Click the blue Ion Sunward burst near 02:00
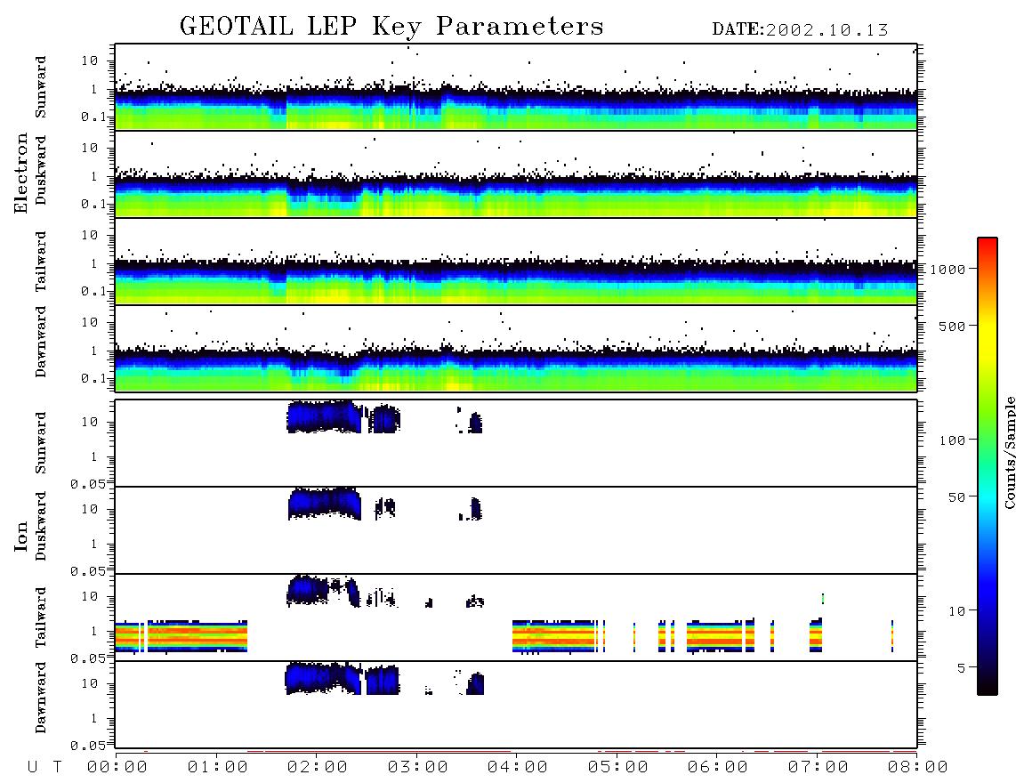This screenshot has height=783, width=1016. point(324,416)
